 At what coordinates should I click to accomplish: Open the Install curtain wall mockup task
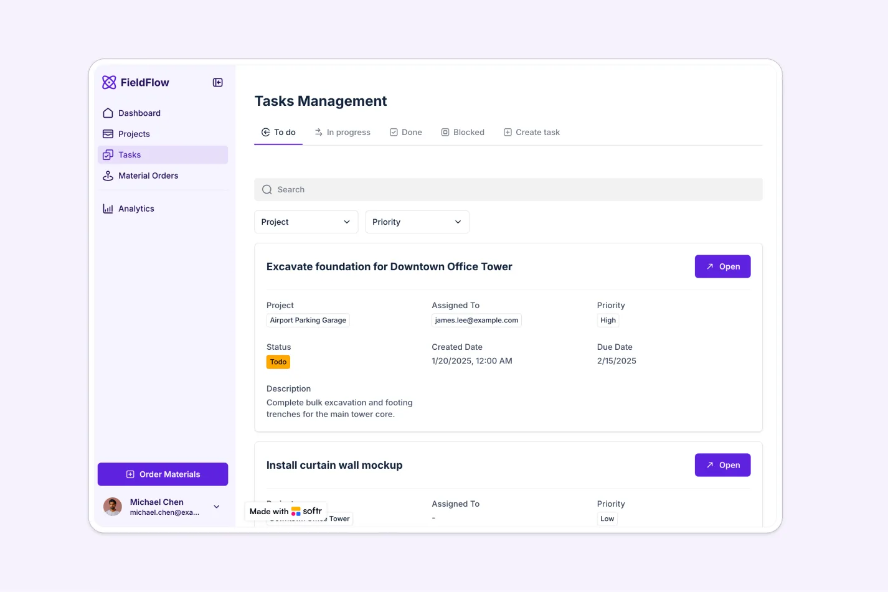[x=722, y=465]
